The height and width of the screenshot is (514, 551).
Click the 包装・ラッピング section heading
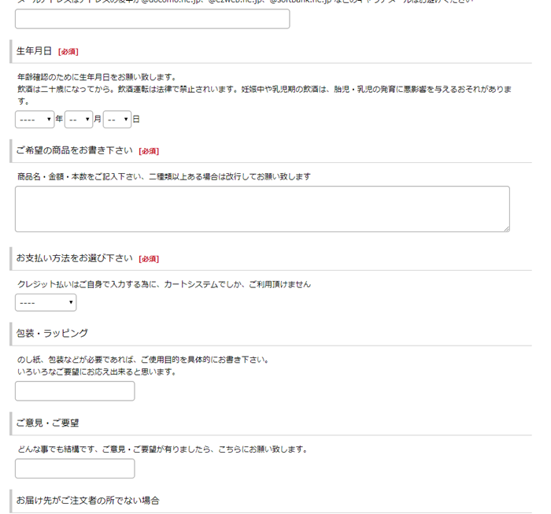[52, 333]
